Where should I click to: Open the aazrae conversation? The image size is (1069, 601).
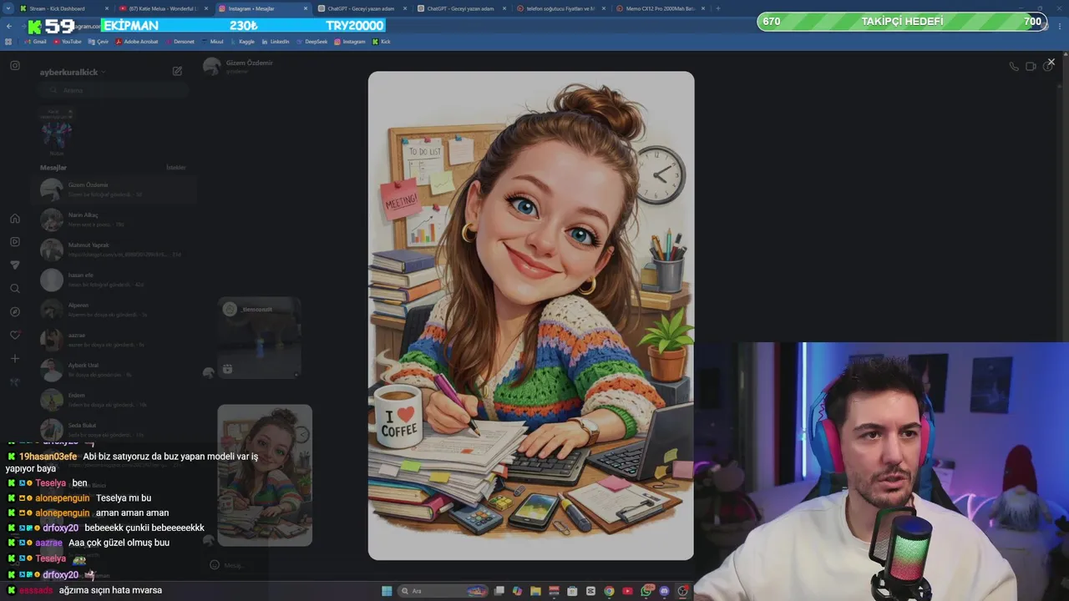coord(114,340)
